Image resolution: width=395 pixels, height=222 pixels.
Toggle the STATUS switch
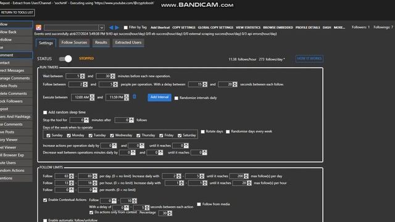(x=65, y=59)
